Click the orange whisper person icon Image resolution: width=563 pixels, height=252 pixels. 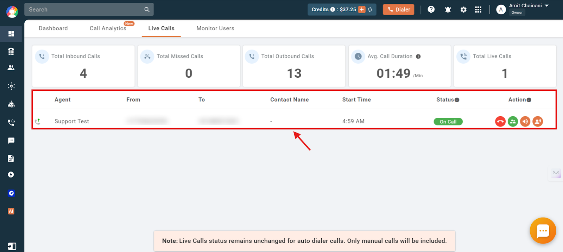pyautogui.click(x=538, y=122)
